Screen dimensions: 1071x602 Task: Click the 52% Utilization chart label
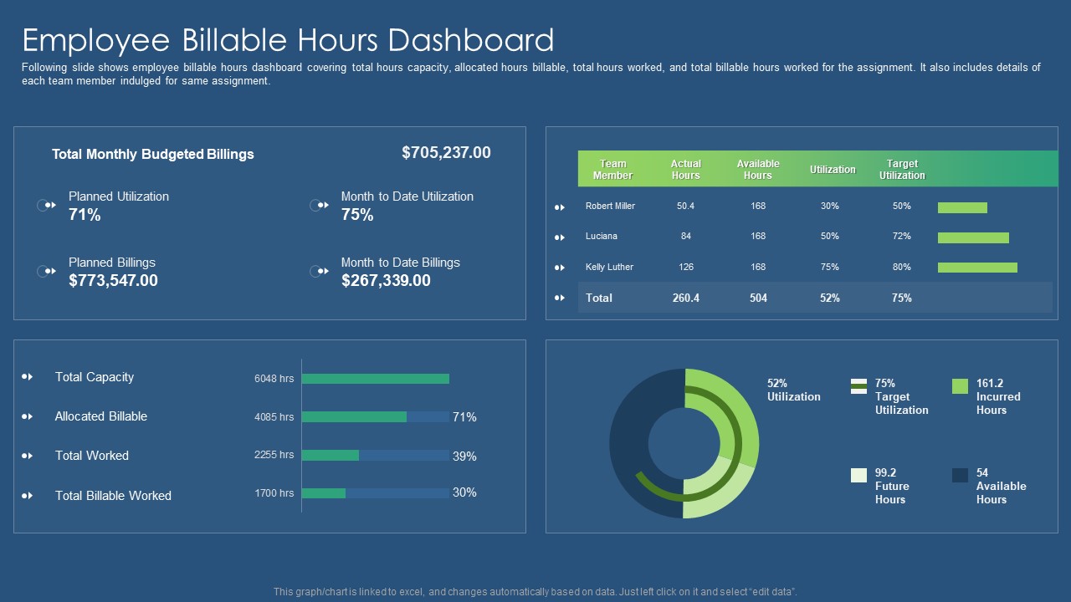point(794,390)
